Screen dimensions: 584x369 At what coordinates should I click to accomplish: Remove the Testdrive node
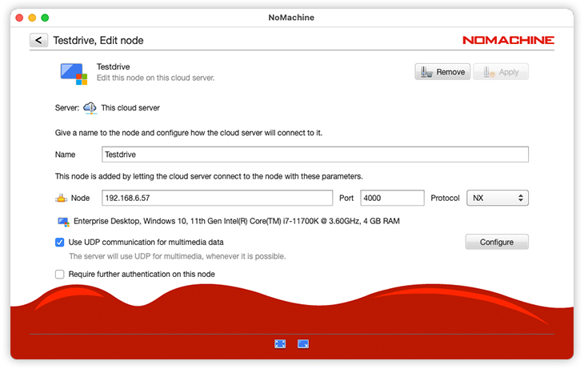(x=442, y=72)
